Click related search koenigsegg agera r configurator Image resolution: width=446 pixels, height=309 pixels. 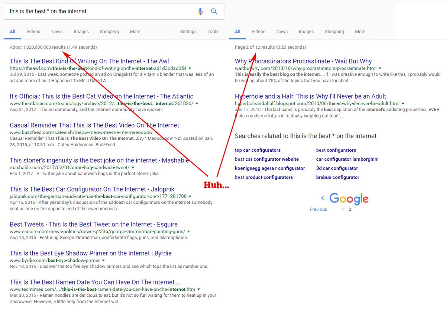click(x=270, y=168)
